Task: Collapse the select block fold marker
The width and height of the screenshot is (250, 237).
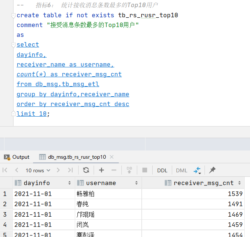Action: tap(14, 45)
